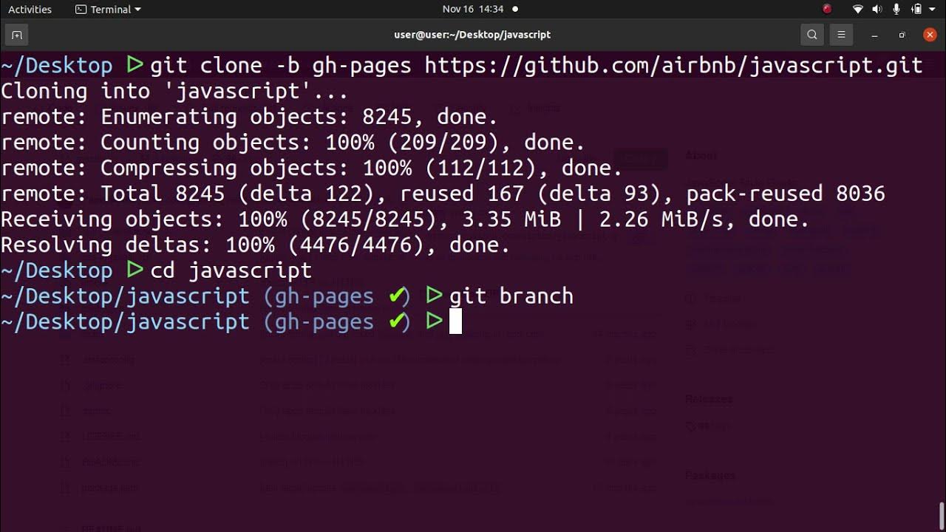The height and width of the screenshot is (532, 946).
Task: Open the terminal search icon
Action: click(x=812, y=35)
